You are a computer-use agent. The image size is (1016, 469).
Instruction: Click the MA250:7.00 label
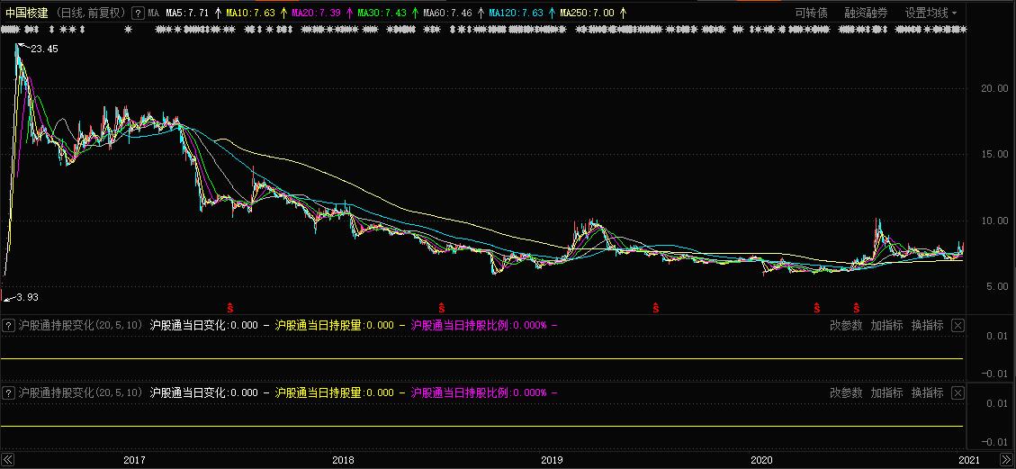pos(587,13)
